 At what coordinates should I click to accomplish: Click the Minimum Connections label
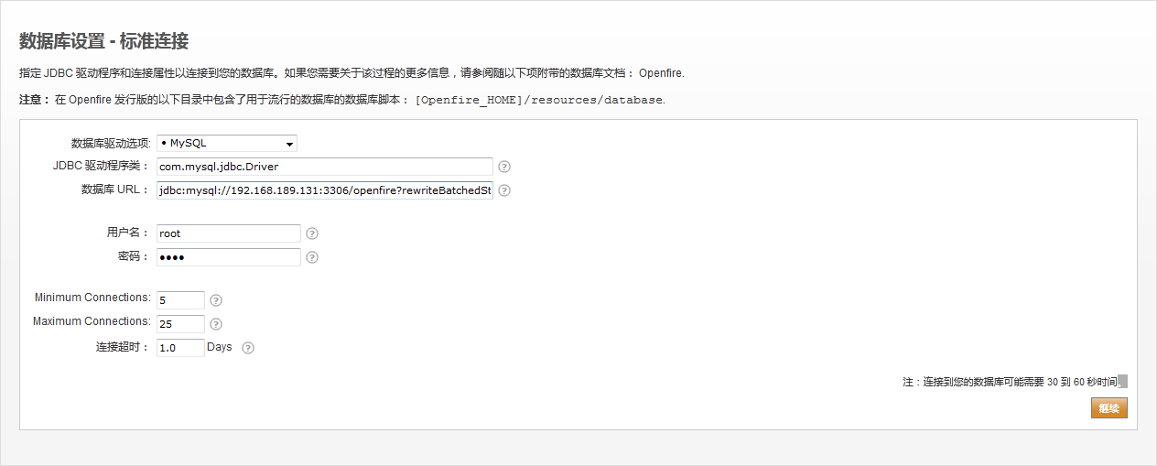click(x=92, y=298)
